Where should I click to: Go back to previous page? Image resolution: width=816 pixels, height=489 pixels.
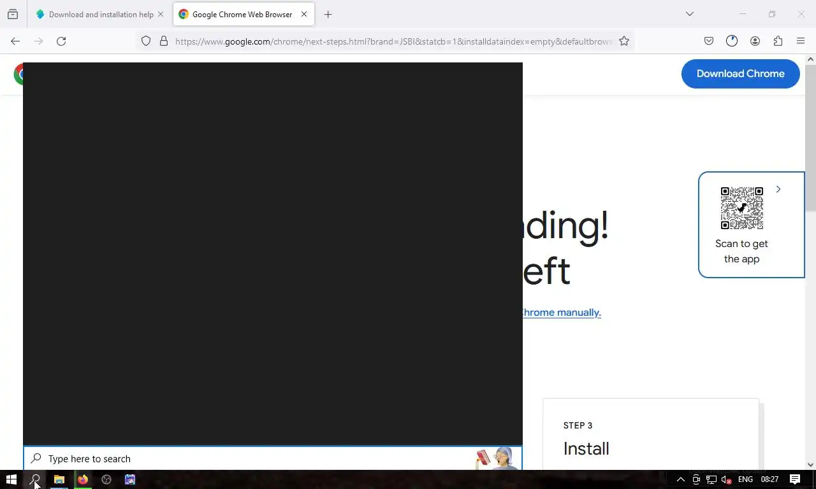click(15, 41)
